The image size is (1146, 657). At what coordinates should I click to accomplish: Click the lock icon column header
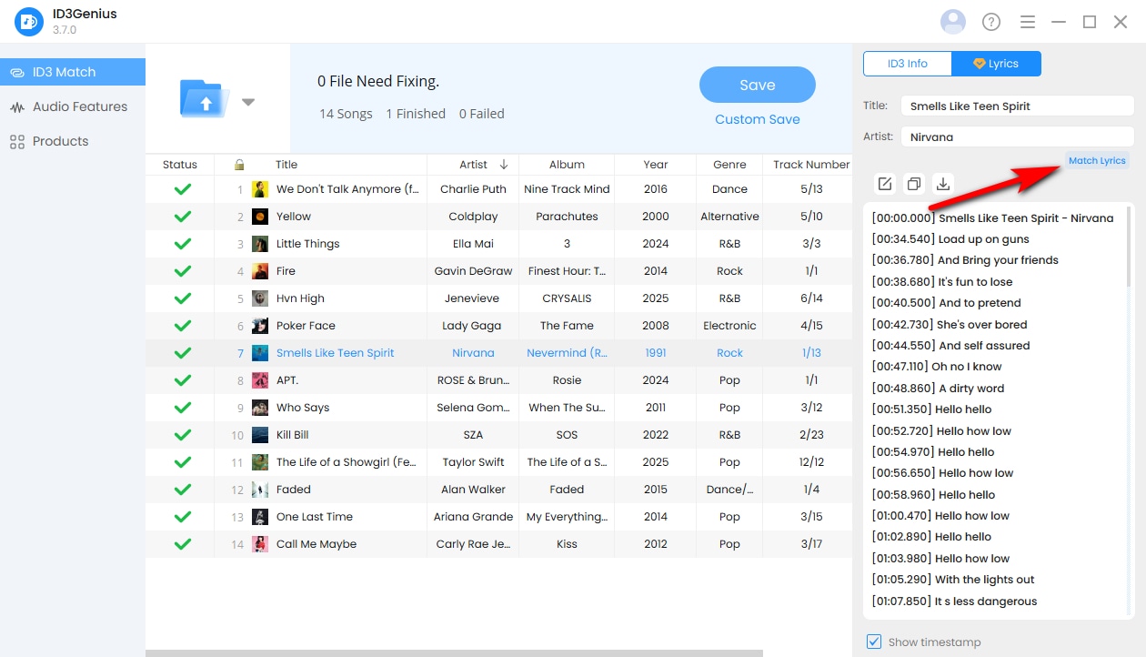pyautogui.click(x=239, y=165)
